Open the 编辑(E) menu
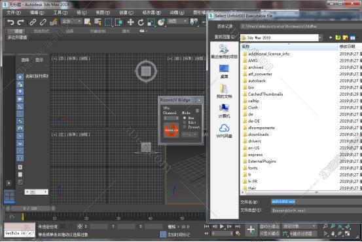362x242 pixels. pyautogui.click(x=37, y=12)
